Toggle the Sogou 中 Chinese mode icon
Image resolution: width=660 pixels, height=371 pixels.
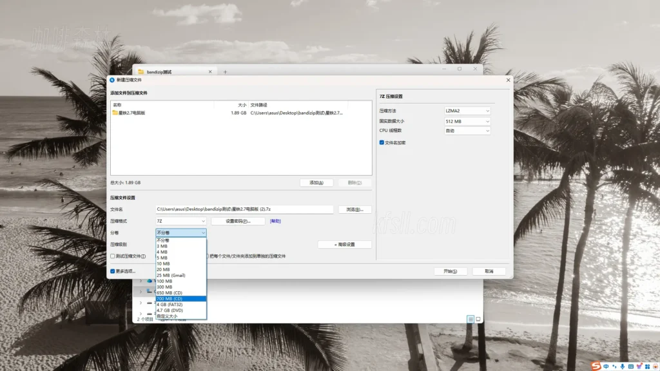tap(607, 366)
